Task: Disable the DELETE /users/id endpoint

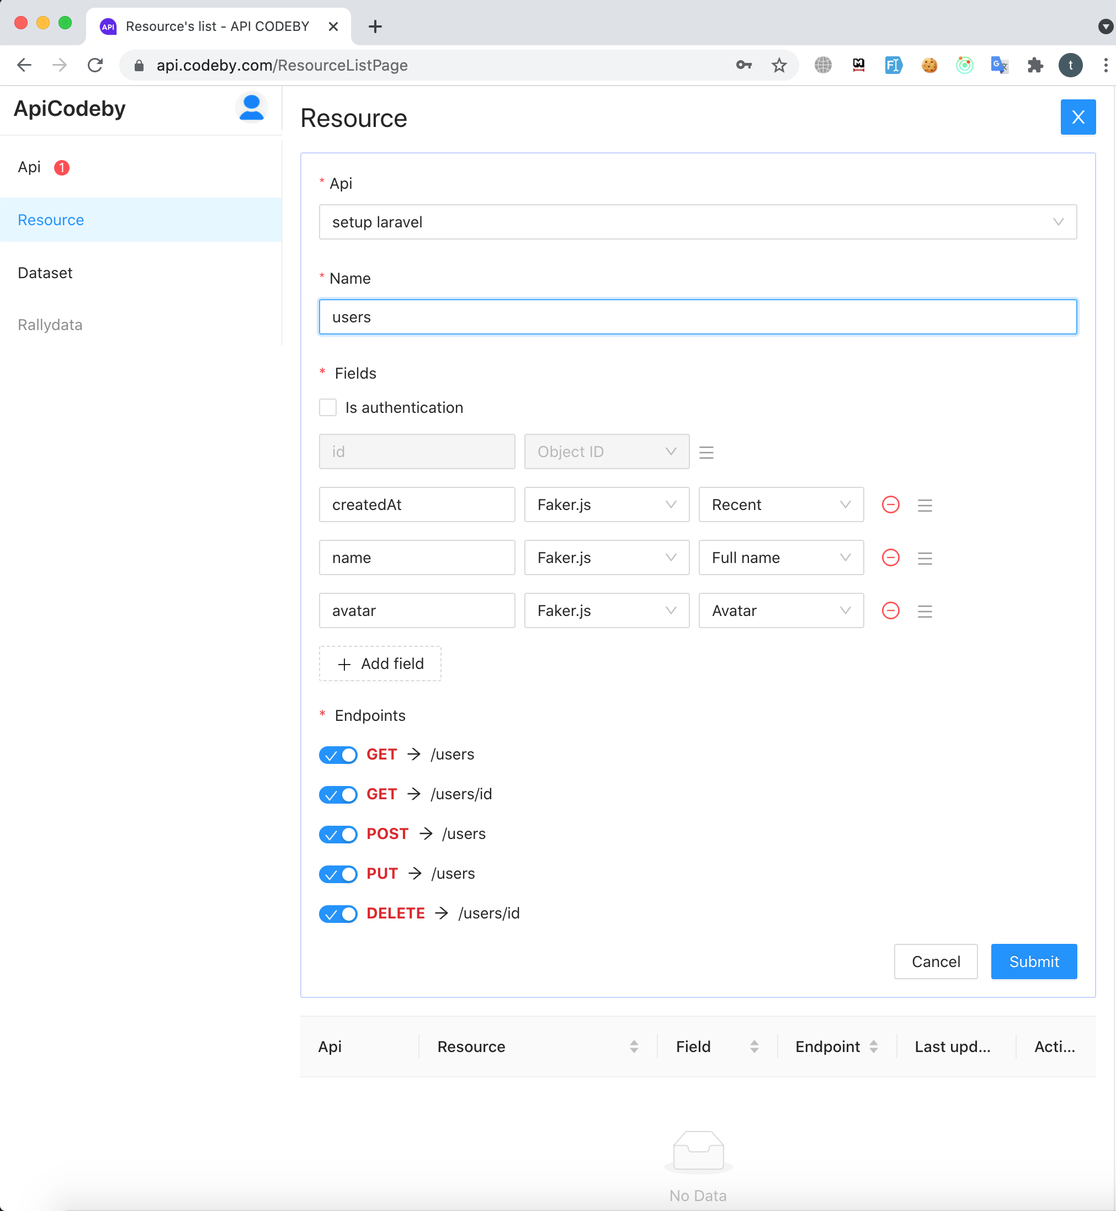Action: [x=338, y=913]
